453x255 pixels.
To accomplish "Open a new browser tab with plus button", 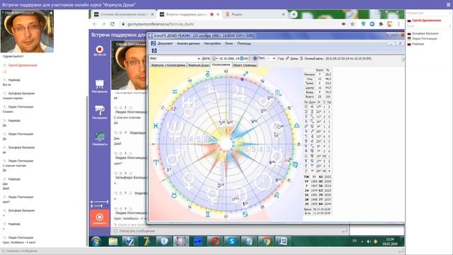I will coord(294,14).
